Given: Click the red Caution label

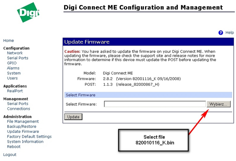Looking at the screenshot, I should [72, 52].
